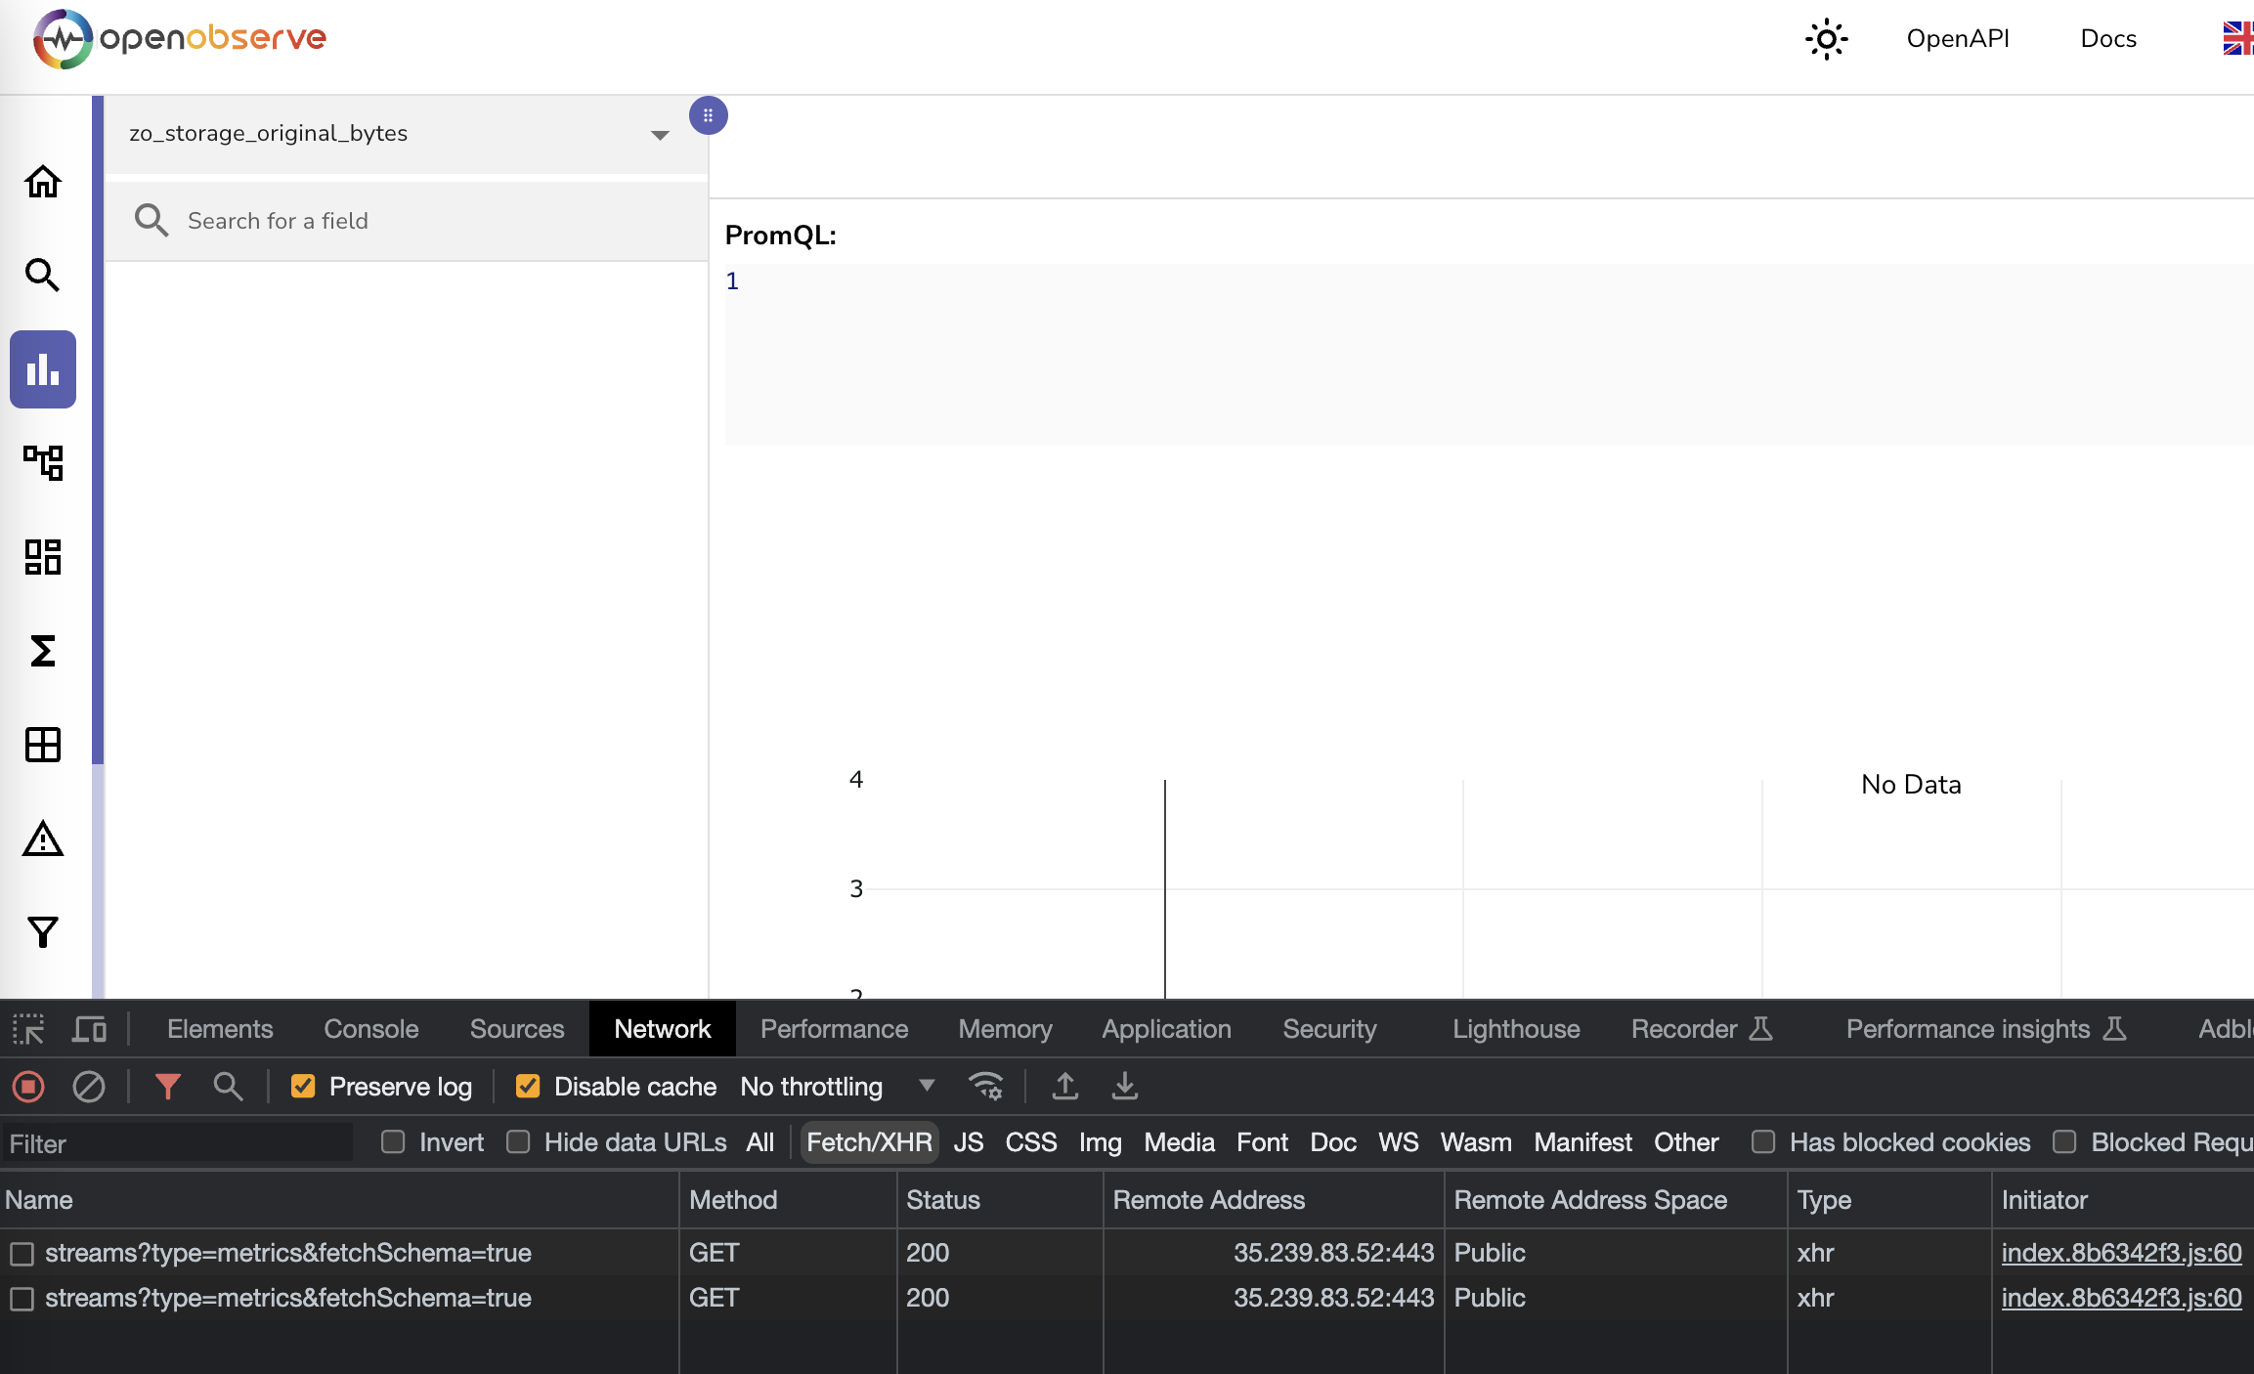
Task: Select the Fetch/XHR request filter
Action: (x=867, y=1141)
